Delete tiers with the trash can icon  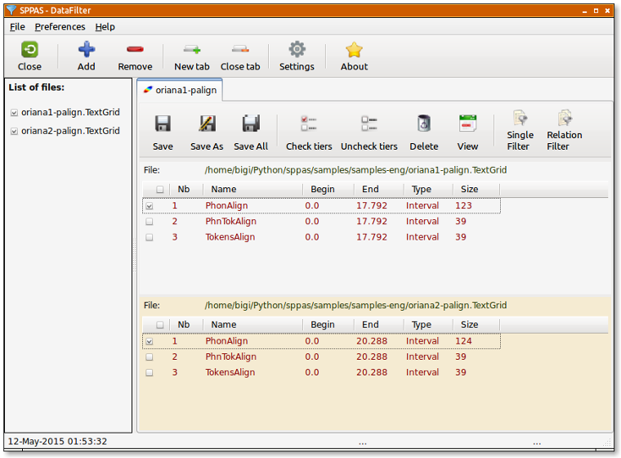pos(424,123)
